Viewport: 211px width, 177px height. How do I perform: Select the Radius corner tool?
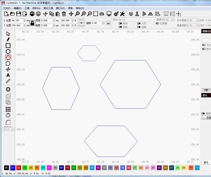[x=8, y=123]
